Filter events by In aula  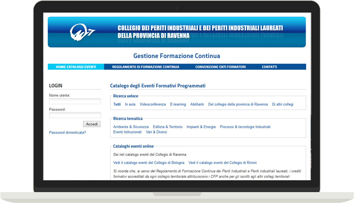(x=130, y=104)
